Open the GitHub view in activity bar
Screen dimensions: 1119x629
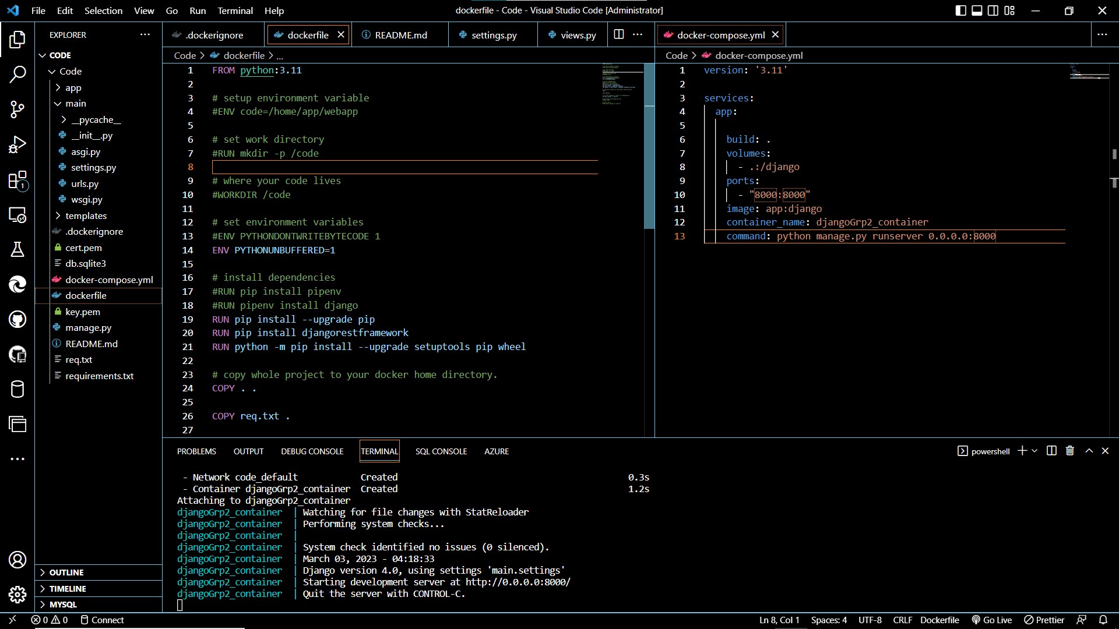click(x=17, y=319)
